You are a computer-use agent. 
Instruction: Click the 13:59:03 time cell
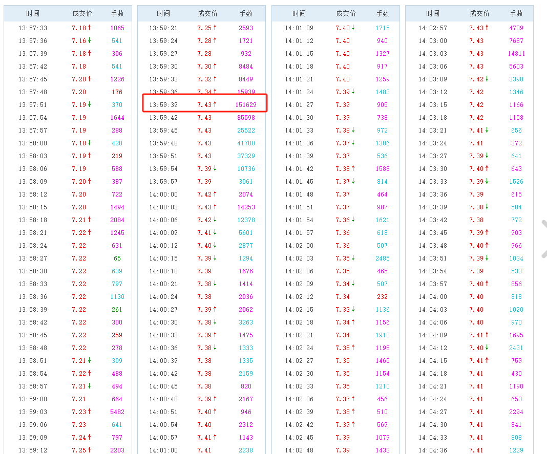pos(33,412)
